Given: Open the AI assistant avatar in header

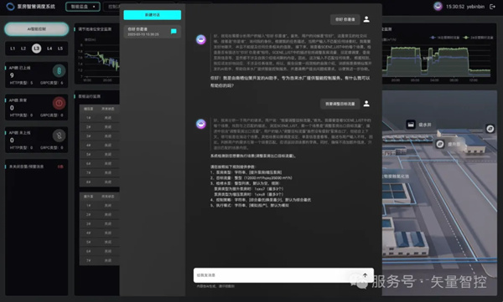Looking at the screenshot, I should point(438,7).
